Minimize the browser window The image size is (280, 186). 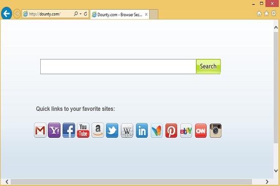tap(254, 4)
